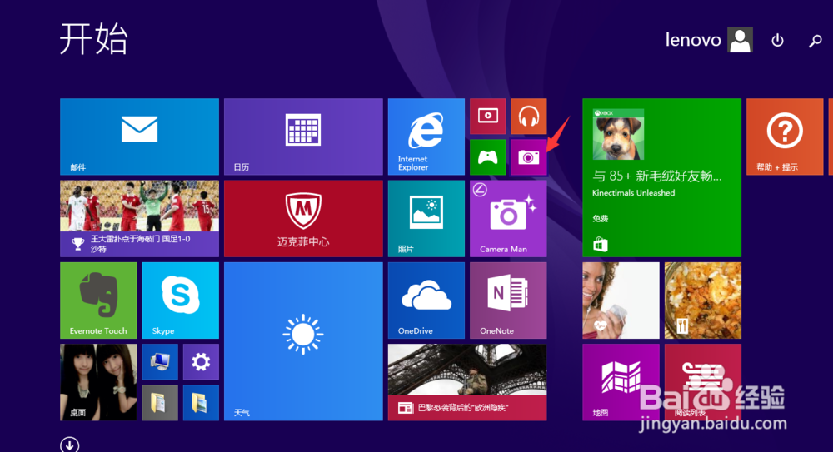Open the small Video tile

coord(487,117)
